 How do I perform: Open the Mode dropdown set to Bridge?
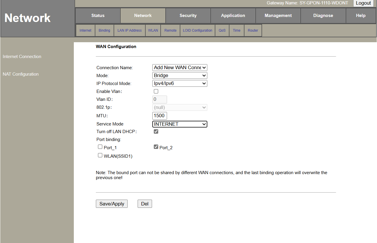(x=180, y=76)
